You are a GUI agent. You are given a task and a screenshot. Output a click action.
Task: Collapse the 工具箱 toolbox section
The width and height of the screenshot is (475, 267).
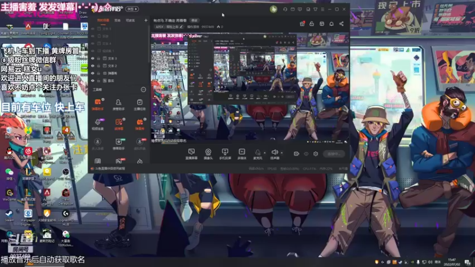pyautogui.click(x=143, y=90)
